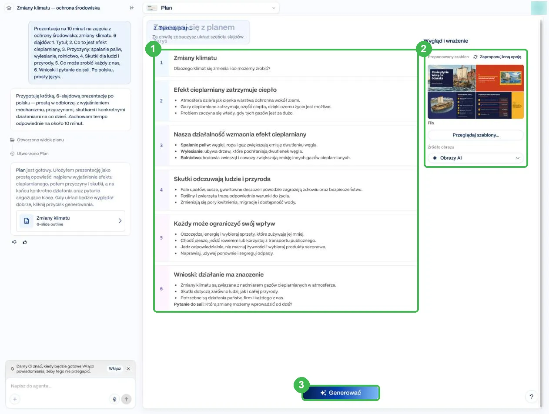The image size is (549, 414).
Task: Click the profile avatar at top right
Action: tap(539, 8)
